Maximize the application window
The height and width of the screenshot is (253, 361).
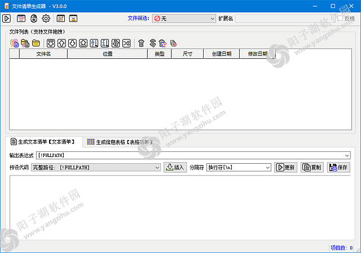point(333,6)
